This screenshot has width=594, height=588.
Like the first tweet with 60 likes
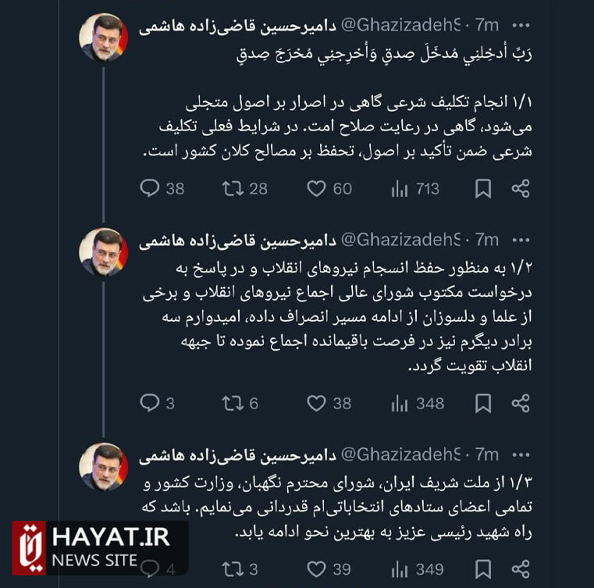coord(316,188)
